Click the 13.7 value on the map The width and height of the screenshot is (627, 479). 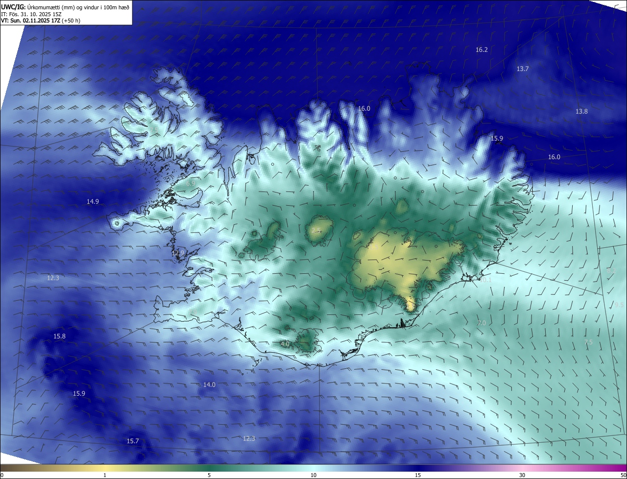(523, 69)
